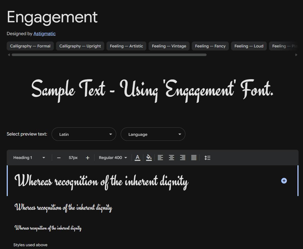Increase font size with plus button

pos(88,158)
